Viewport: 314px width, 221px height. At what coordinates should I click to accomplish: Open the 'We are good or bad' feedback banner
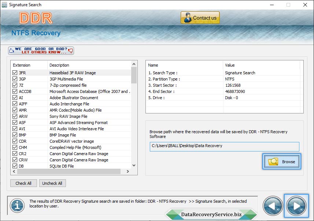click(41, 50)
